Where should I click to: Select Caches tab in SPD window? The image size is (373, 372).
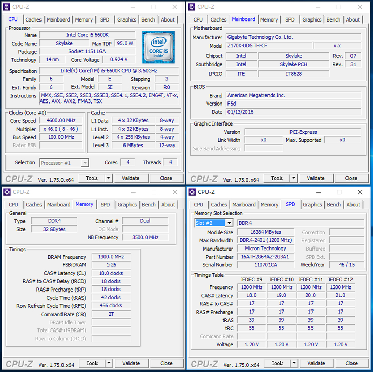click(x=219, y=205)
